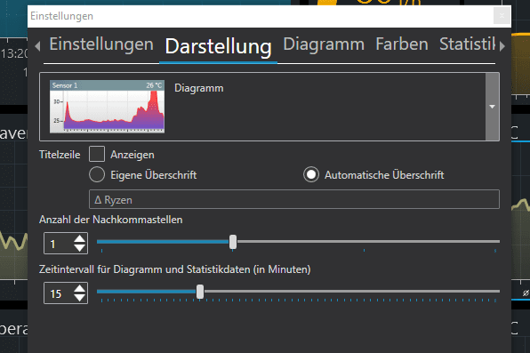
Task: Click the Zeitintervall slider handle
Action: coord(200,292)
